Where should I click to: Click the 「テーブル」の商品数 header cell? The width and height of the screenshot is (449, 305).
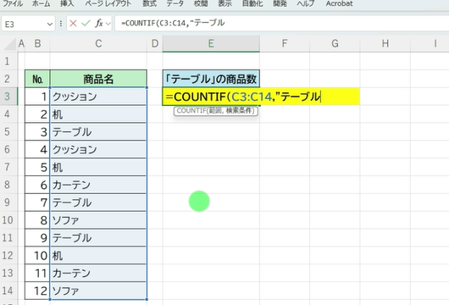tap(211, 79)
